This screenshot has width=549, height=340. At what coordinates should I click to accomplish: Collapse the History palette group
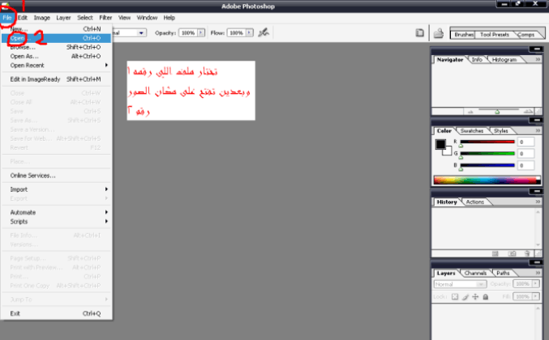[x=536, y=191]
